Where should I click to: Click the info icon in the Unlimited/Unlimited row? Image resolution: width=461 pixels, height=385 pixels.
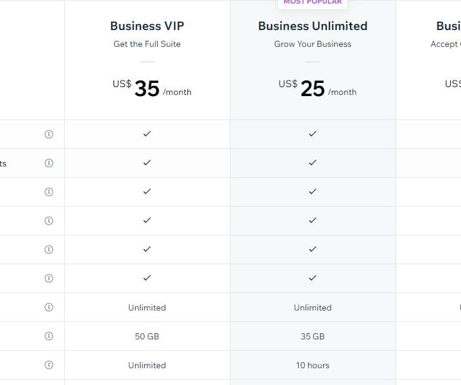pos(49,307)
